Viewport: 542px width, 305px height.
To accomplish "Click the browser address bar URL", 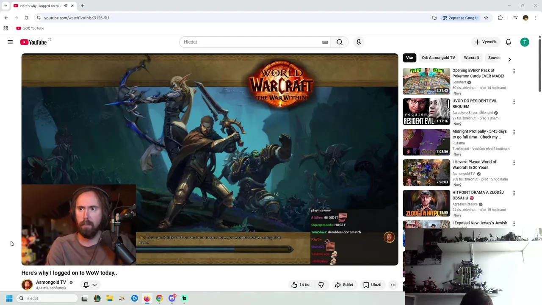I will click(77, 18).
